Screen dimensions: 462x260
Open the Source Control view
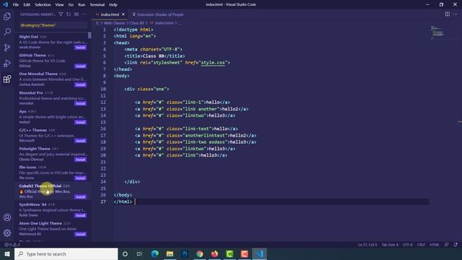coord(7,48)
